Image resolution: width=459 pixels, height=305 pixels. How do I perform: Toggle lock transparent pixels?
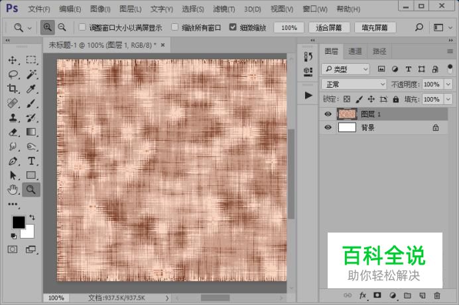click(x=347, y=99)
